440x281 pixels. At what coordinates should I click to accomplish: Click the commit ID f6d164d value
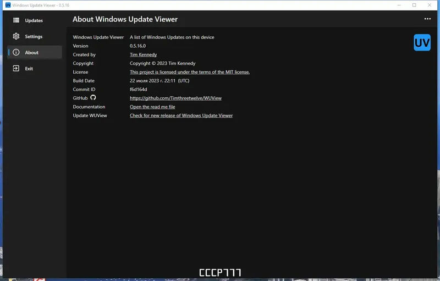click(x=138, y=89)
